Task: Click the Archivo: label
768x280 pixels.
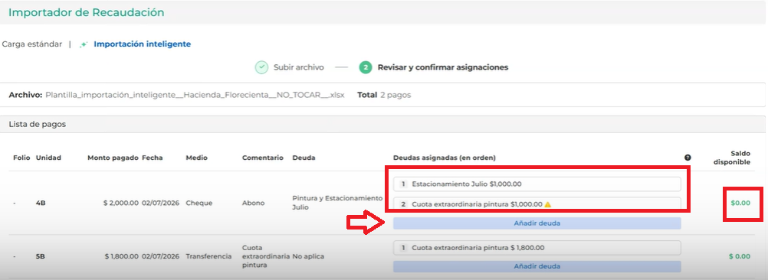Action: pyautogui.click(x=25, y=96)
